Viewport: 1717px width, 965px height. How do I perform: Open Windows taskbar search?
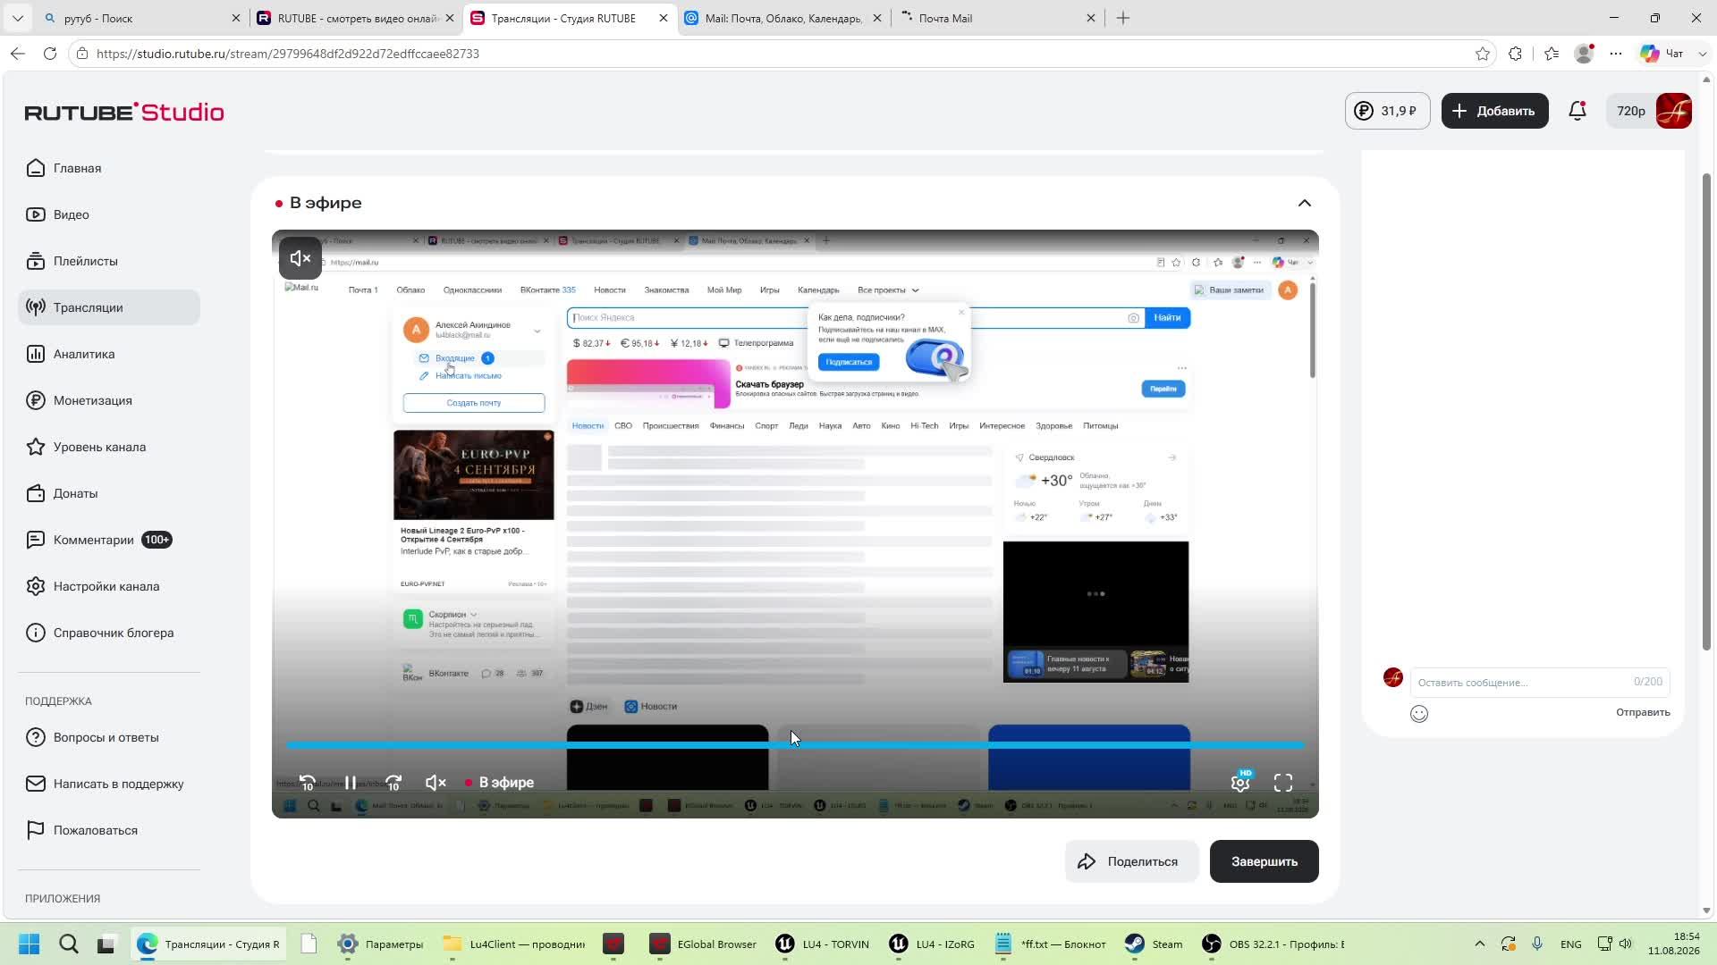[68, 944]
